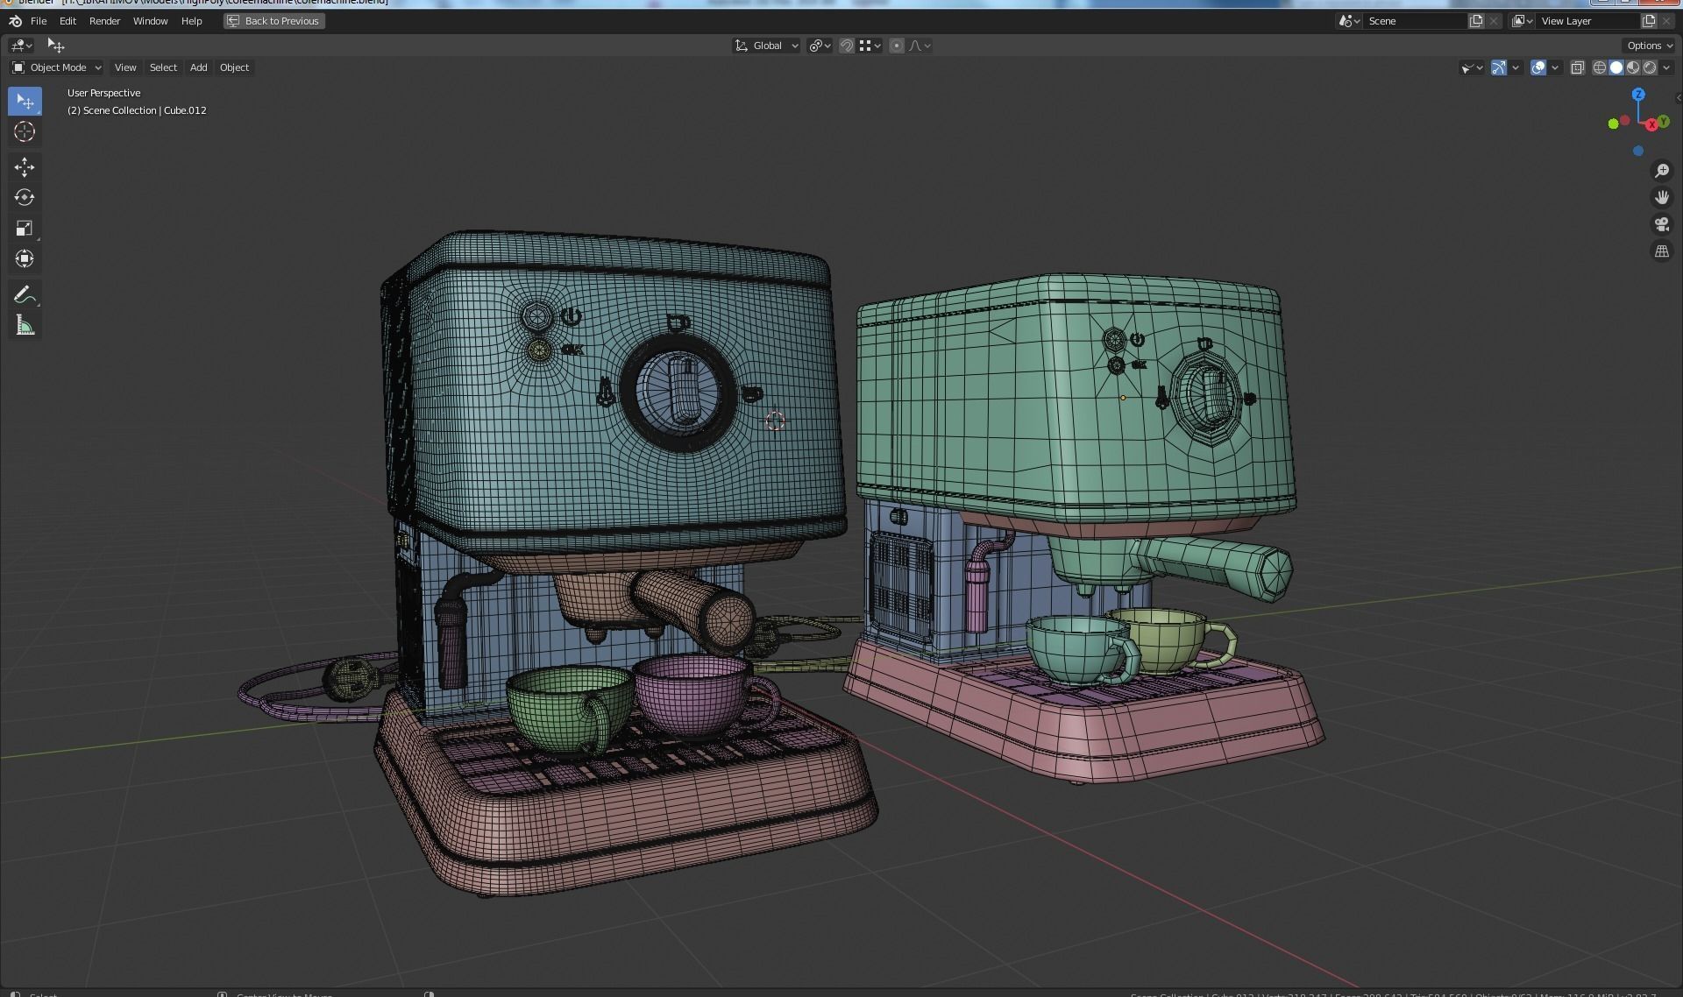Click the 'Scene Collection | Cube.012' text
Image resolution: width=1683 pixels, height=997 pixels.
(145, 110)
